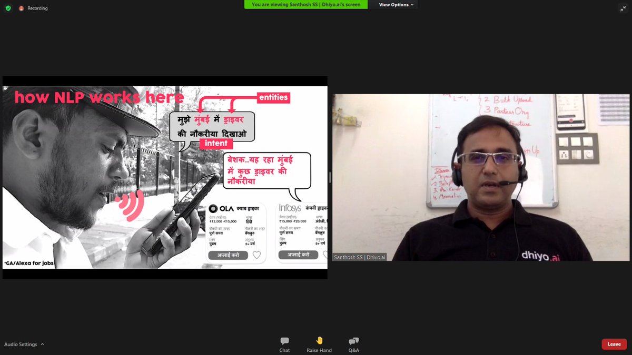This screenshot has width=632, height=355.
Task: Select Santhosh SS speaker video tile
Action: coord(481,177)
